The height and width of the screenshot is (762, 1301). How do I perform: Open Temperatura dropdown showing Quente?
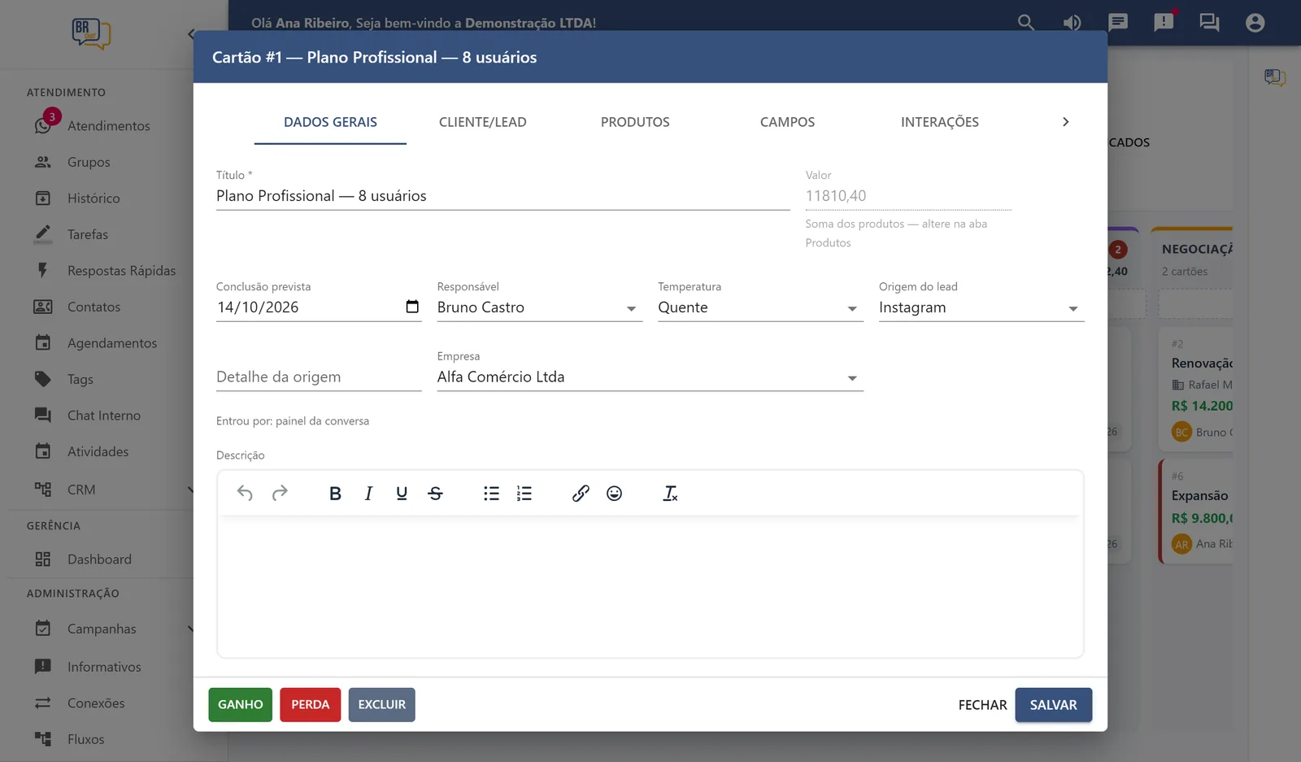760,307
